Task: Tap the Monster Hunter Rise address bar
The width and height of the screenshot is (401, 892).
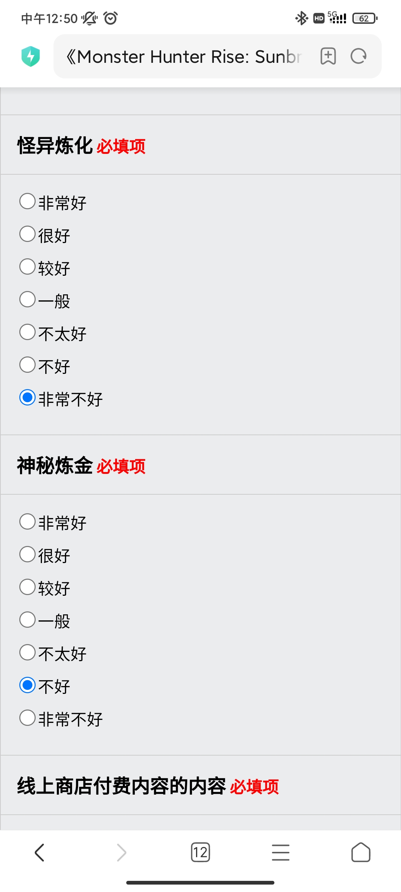Action: [184, 56]
